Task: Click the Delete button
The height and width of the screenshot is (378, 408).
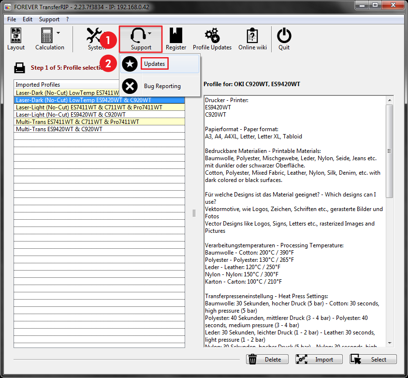Action: pyautogui.click(x=267, y=359)
